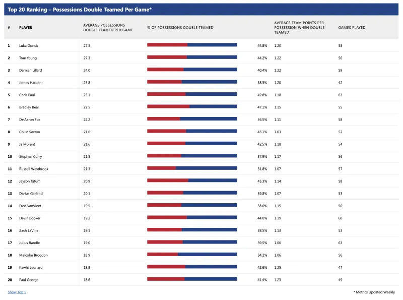
Task: Select Stephen Curry's name
Action: (x=31, y=156)
